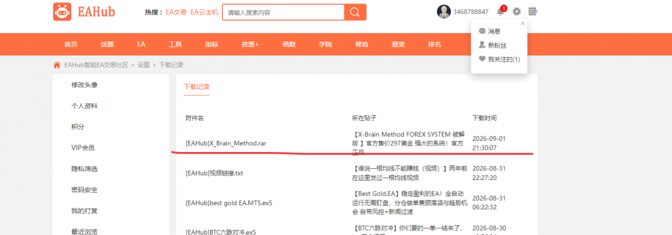
Task: Open the notification bell icon
Action: pos(500,12)
